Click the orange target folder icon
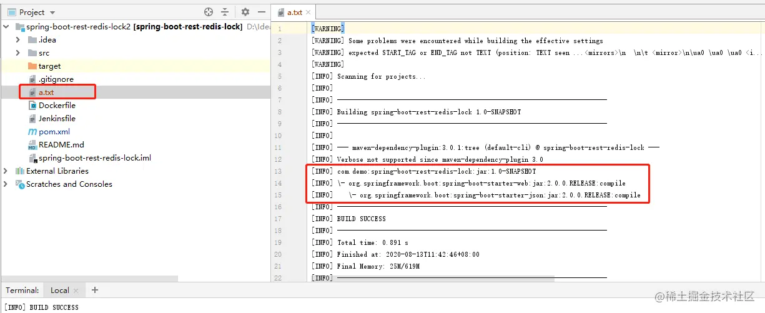This screenshot has height=313, width=765. (32, 66)
